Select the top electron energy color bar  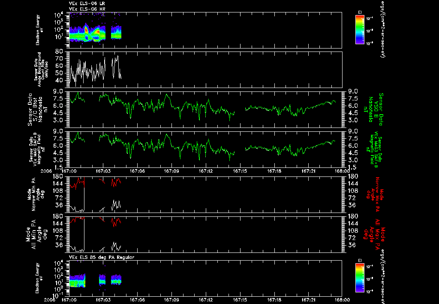click(360, 30)
